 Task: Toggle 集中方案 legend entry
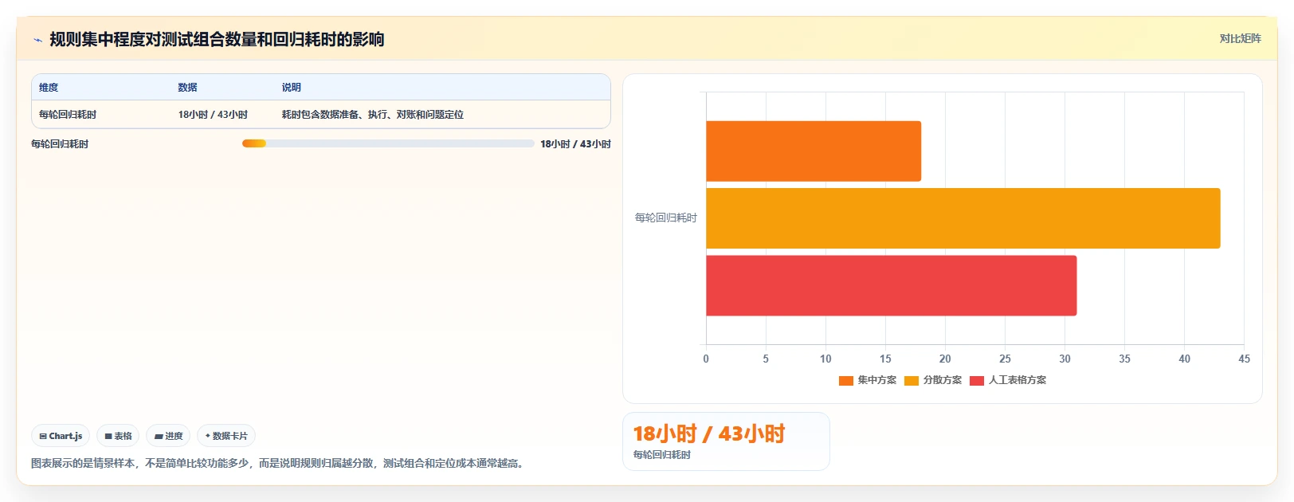(x=867, y=380)
